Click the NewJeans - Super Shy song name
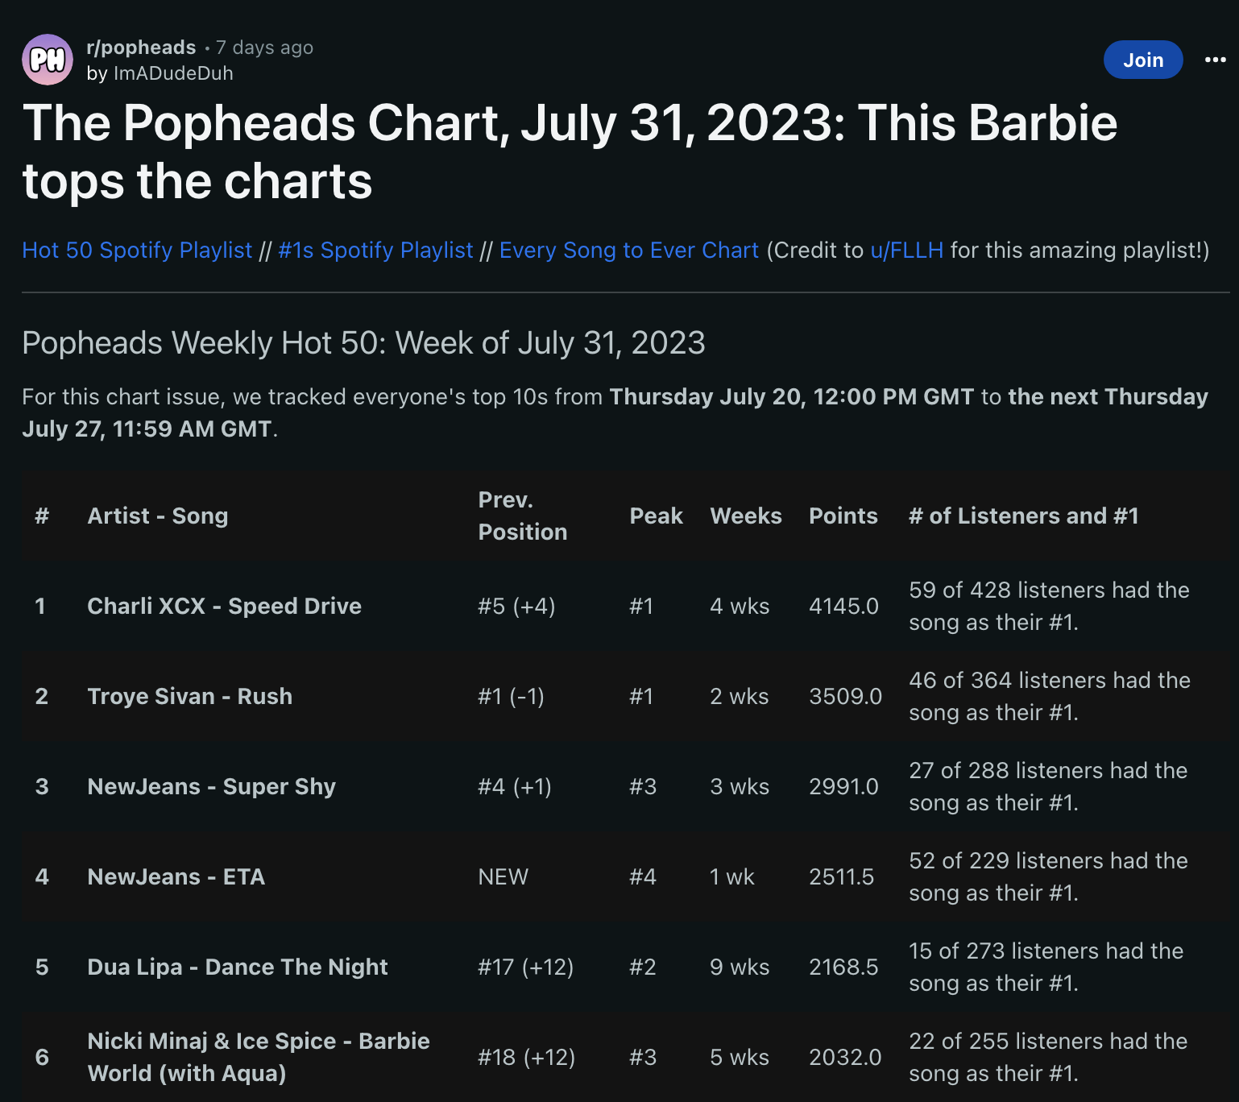The height and width of the screenshot is (1102, 1239). click(x=211, y=787)
